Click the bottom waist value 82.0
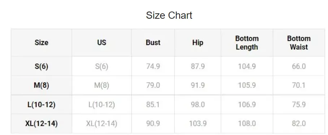The image size is (328, 135). [x=299, y=123]
